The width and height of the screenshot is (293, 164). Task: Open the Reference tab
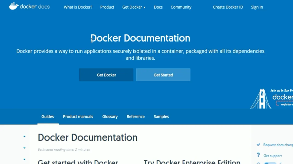136,116
